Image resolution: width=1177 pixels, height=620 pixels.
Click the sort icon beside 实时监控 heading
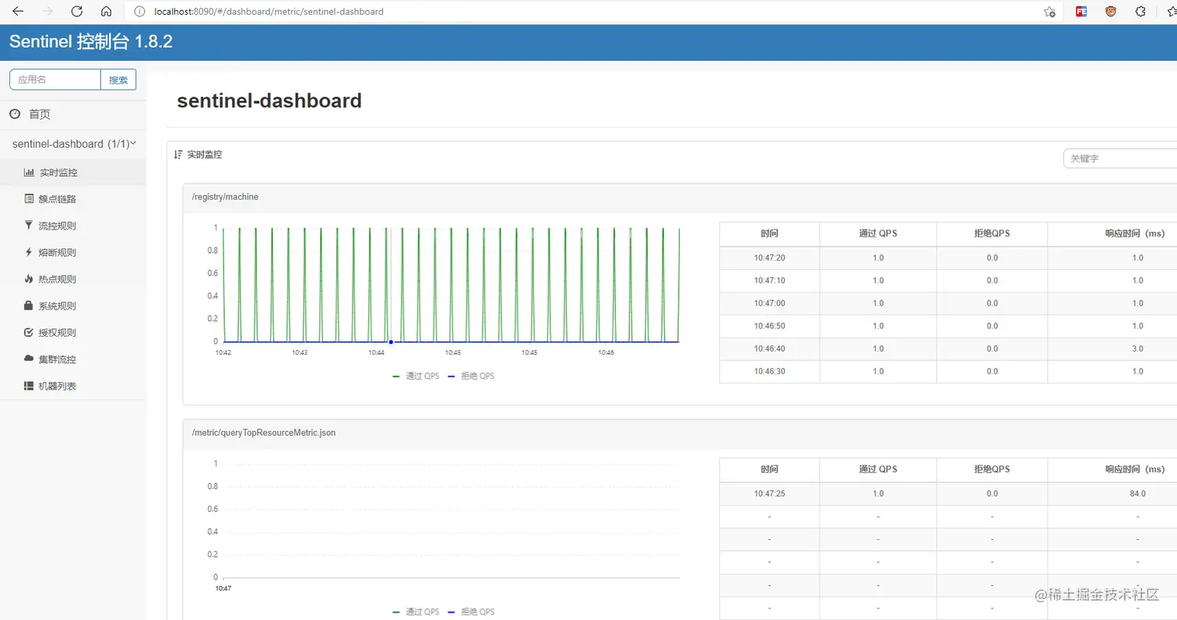[x=178, y=155]
